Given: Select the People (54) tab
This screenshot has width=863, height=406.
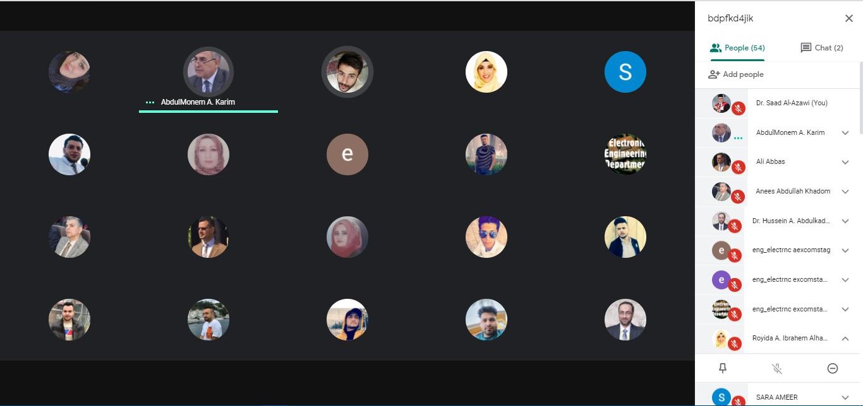Looking at the screenshot, I should point(737,48).
